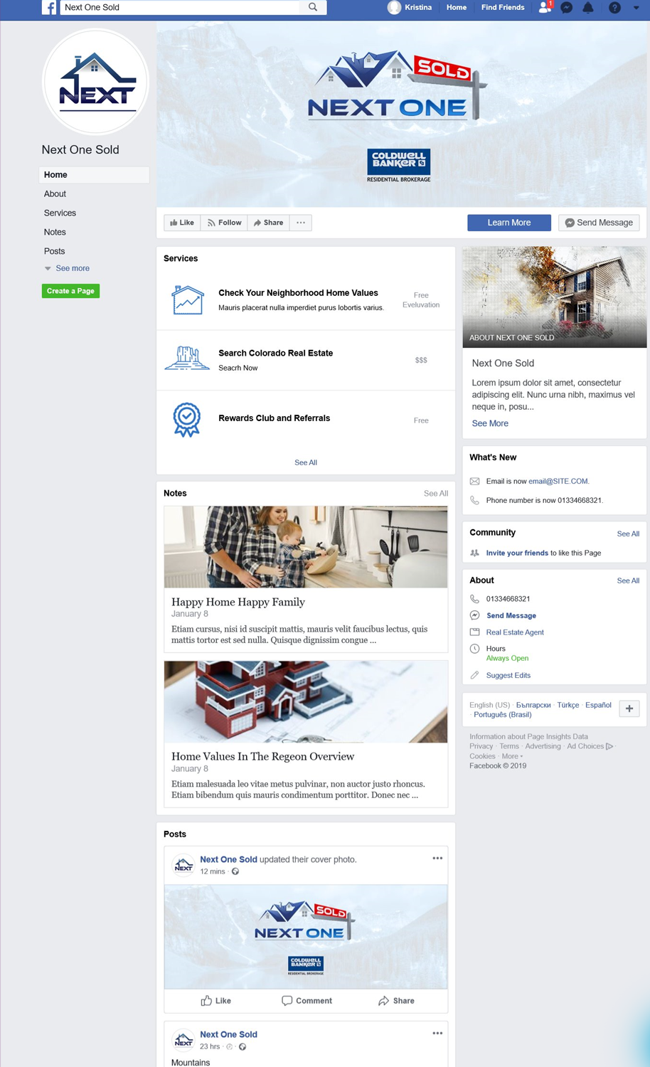Select Home in page sidebar
Screen dimensions: 650x1067
pos(94,175)
